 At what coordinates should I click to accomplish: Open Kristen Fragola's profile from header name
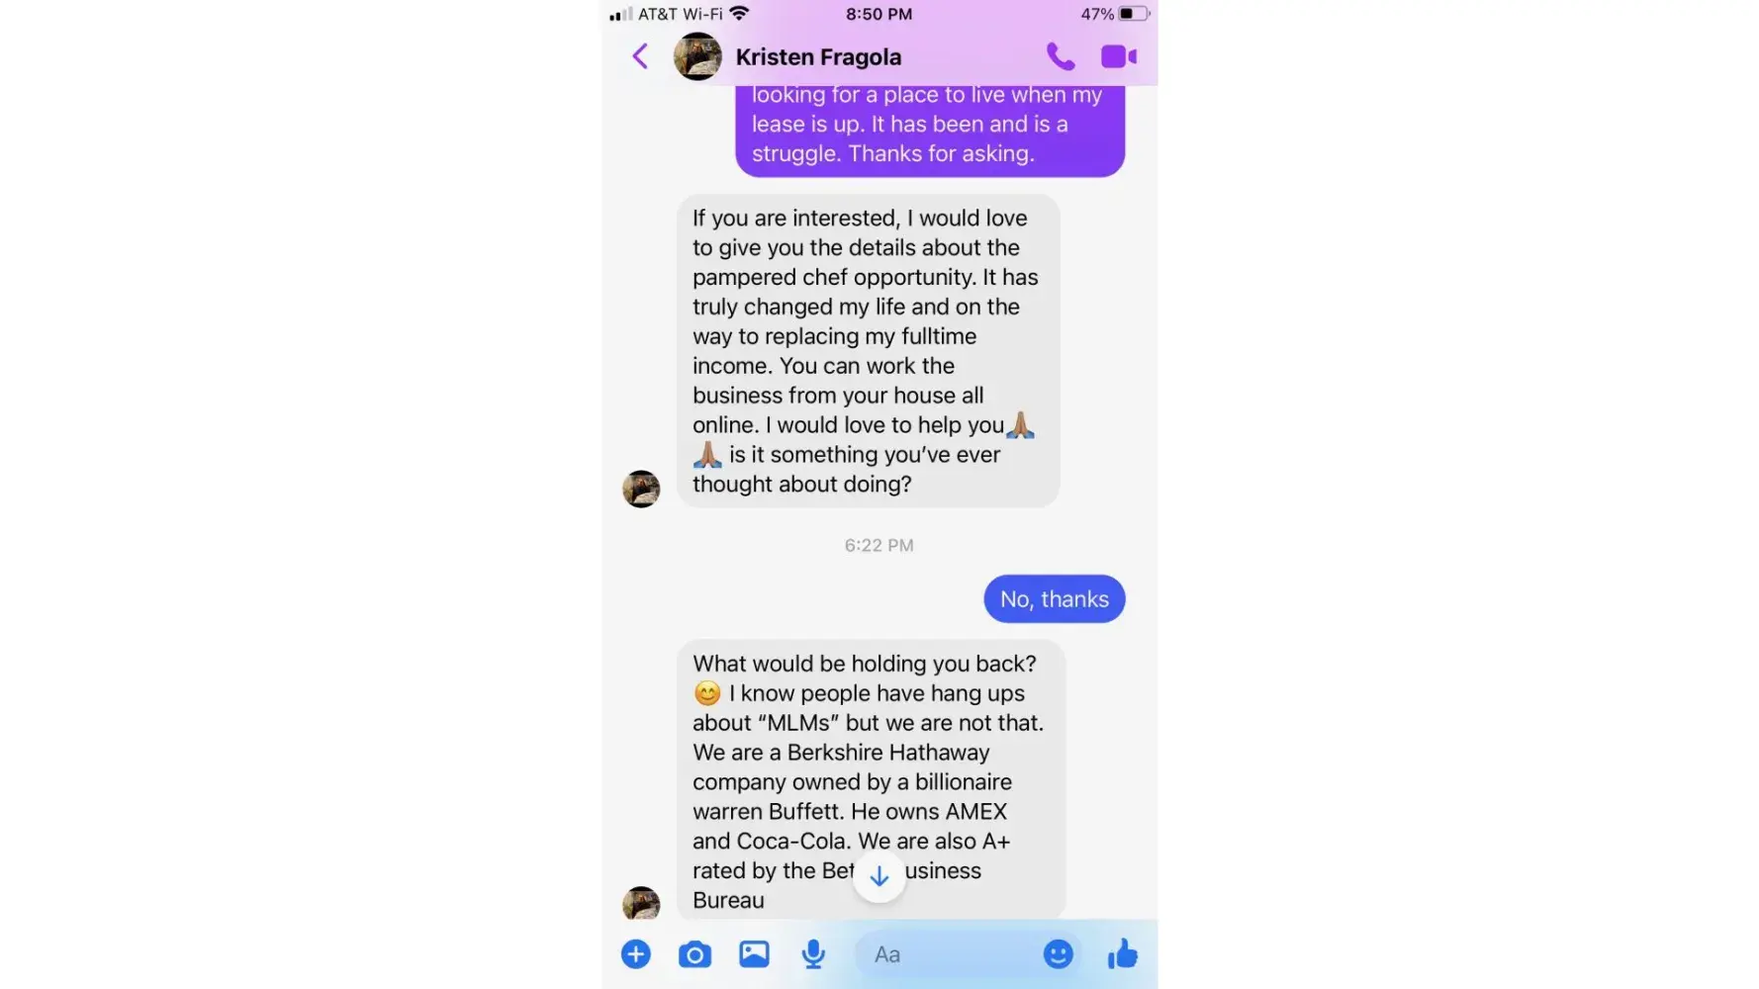[818, 57]
